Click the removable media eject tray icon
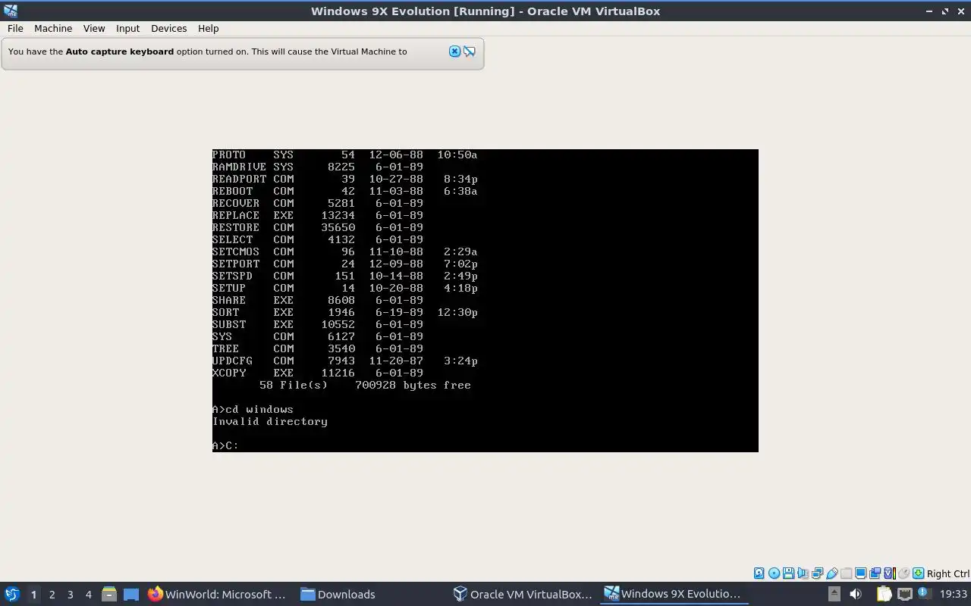971x606 pixels. click(x=834, y=594)
